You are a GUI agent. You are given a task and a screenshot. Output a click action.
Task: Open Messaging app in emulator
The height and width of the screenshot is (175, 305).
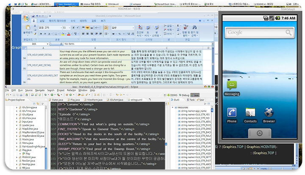tap(232, 88)
